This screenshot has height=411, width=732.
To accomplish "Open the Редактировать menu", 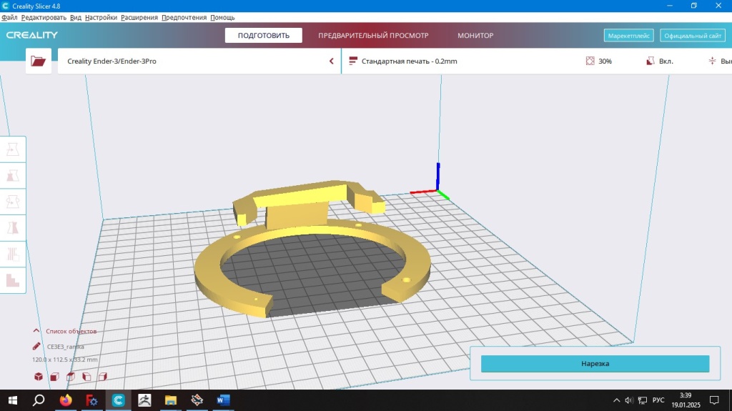I will point(44,17).
